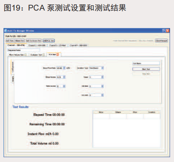Click the Add PCA Test button
Screen dimensions: 174x162
49,41
